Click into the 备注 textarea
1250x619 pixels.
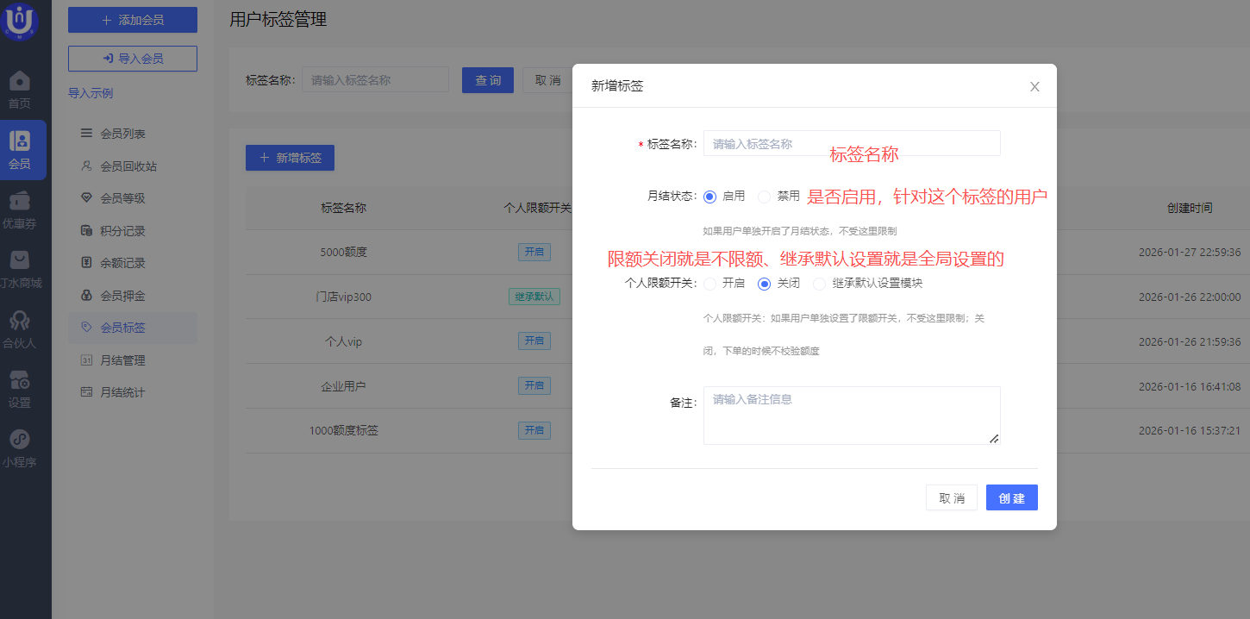(851, 416)
